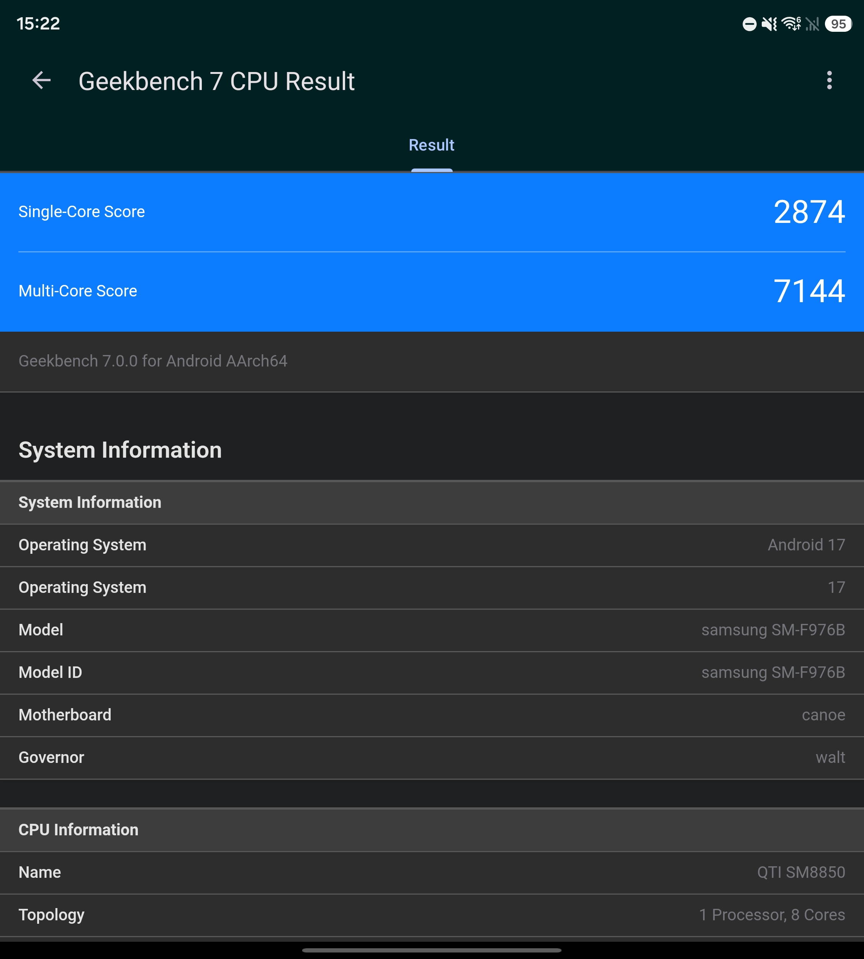Screen dimensions: 864x959
Task: Click the "Topology" row label
Action: [x=51, y=915]
